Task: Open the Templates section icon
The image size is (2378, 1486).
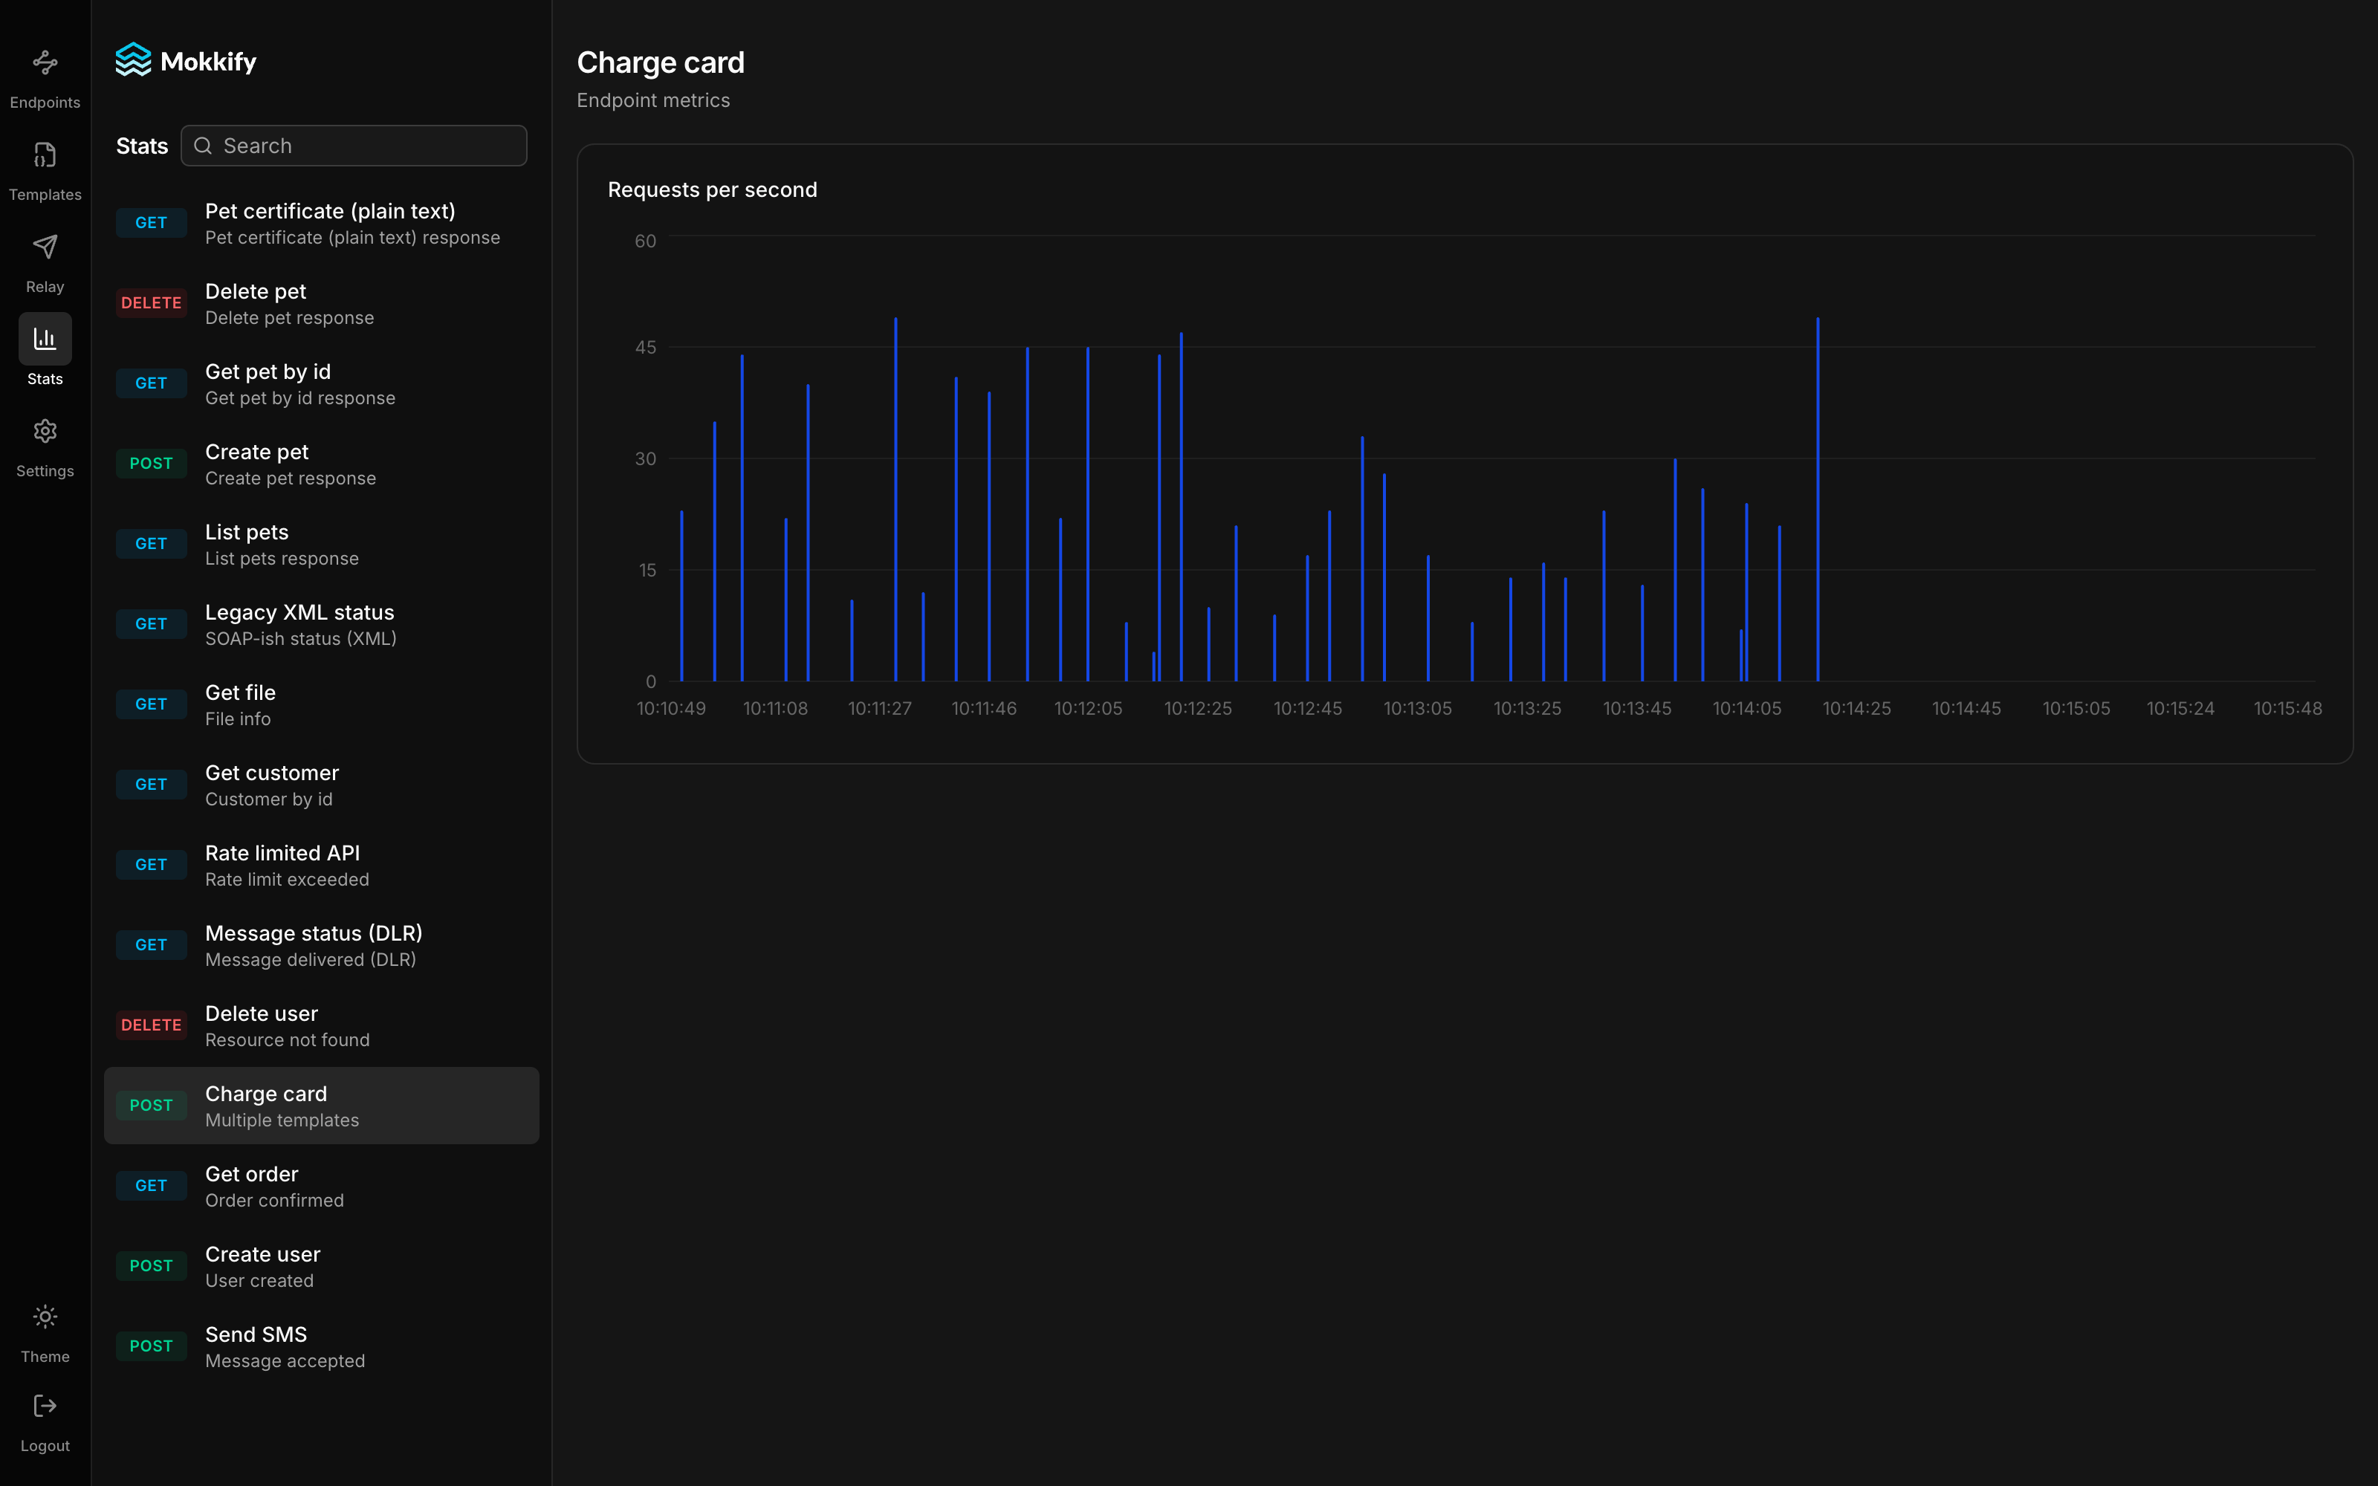Action: (45, 155)
